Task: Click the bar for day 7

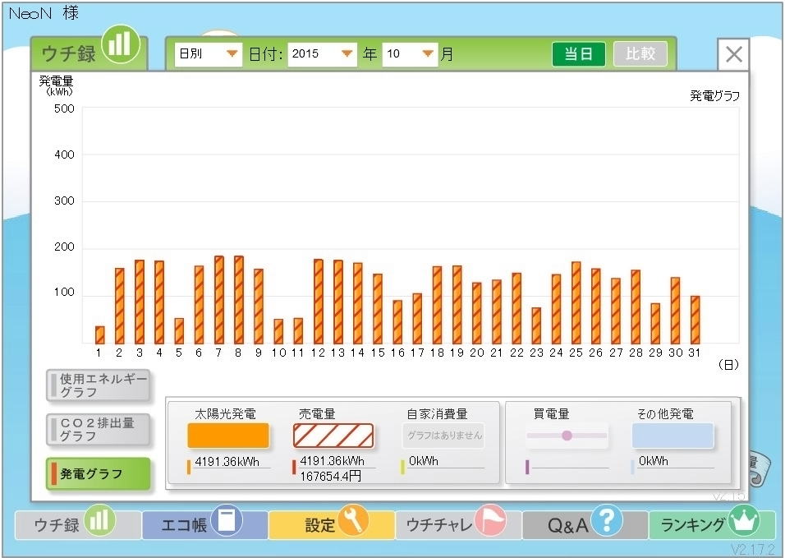Action: 218,300
